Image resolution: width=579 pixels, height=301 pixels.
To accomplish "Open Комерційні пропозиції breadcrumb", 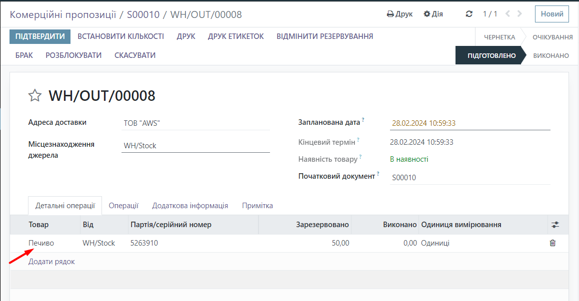I will (63, 14).
